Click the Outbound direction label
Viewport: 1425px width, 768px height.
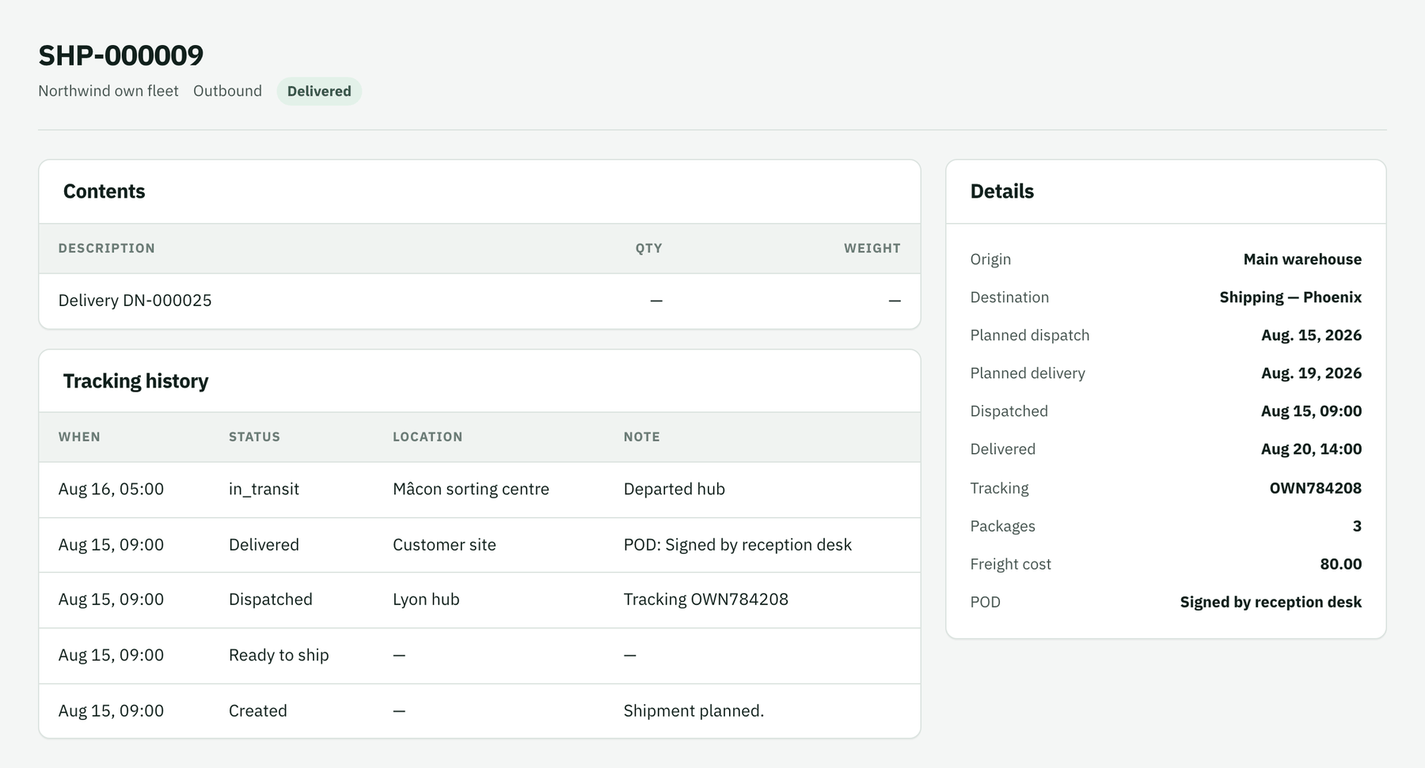click(x=227, y=91)
